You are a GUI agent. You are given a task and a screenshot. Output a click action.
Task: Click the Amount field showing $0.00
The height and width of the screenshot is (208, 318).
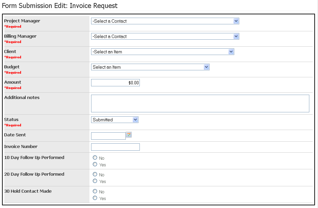coord(115,83)
